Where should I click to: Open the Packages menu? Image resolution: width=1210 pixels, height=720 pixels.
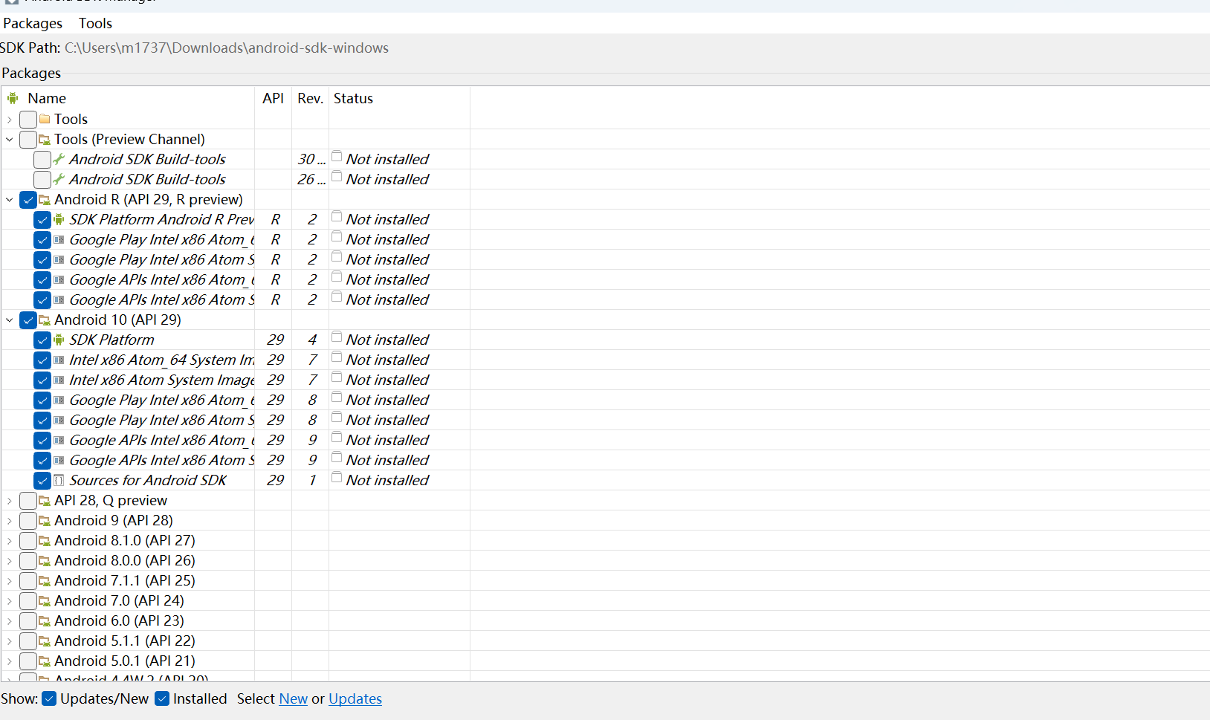click(x=33, y=23)
